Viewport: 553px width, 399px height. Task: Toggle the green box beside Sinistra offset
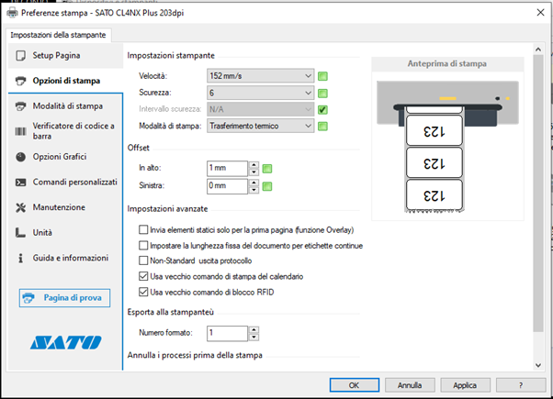click(x=267, y=186)
